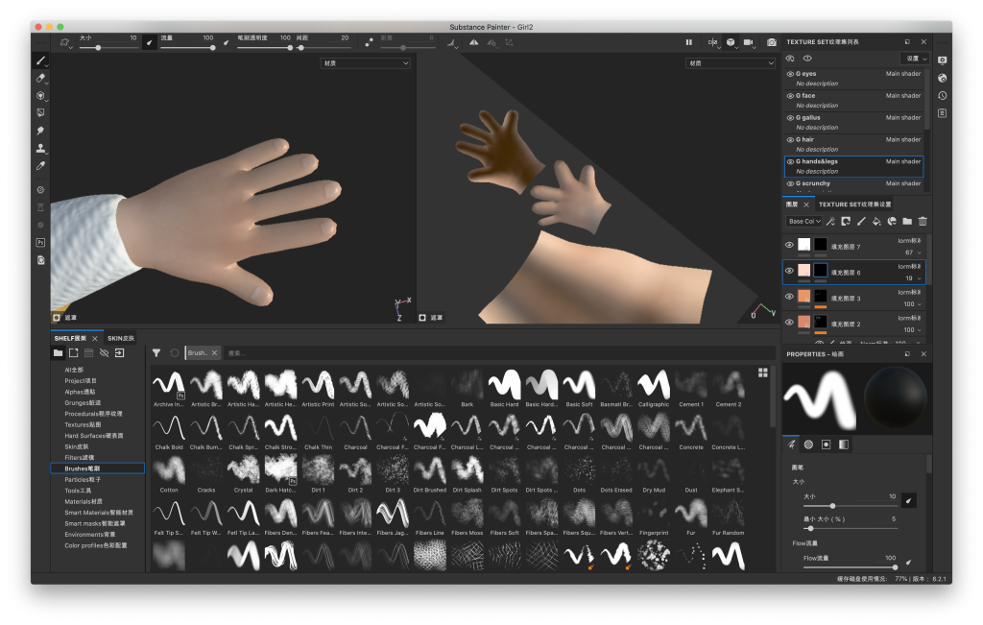The height and width of the screenshot is (625, 983).
Task: Select the Material picker eyedropper tool
Action: (x=40, y=166)
